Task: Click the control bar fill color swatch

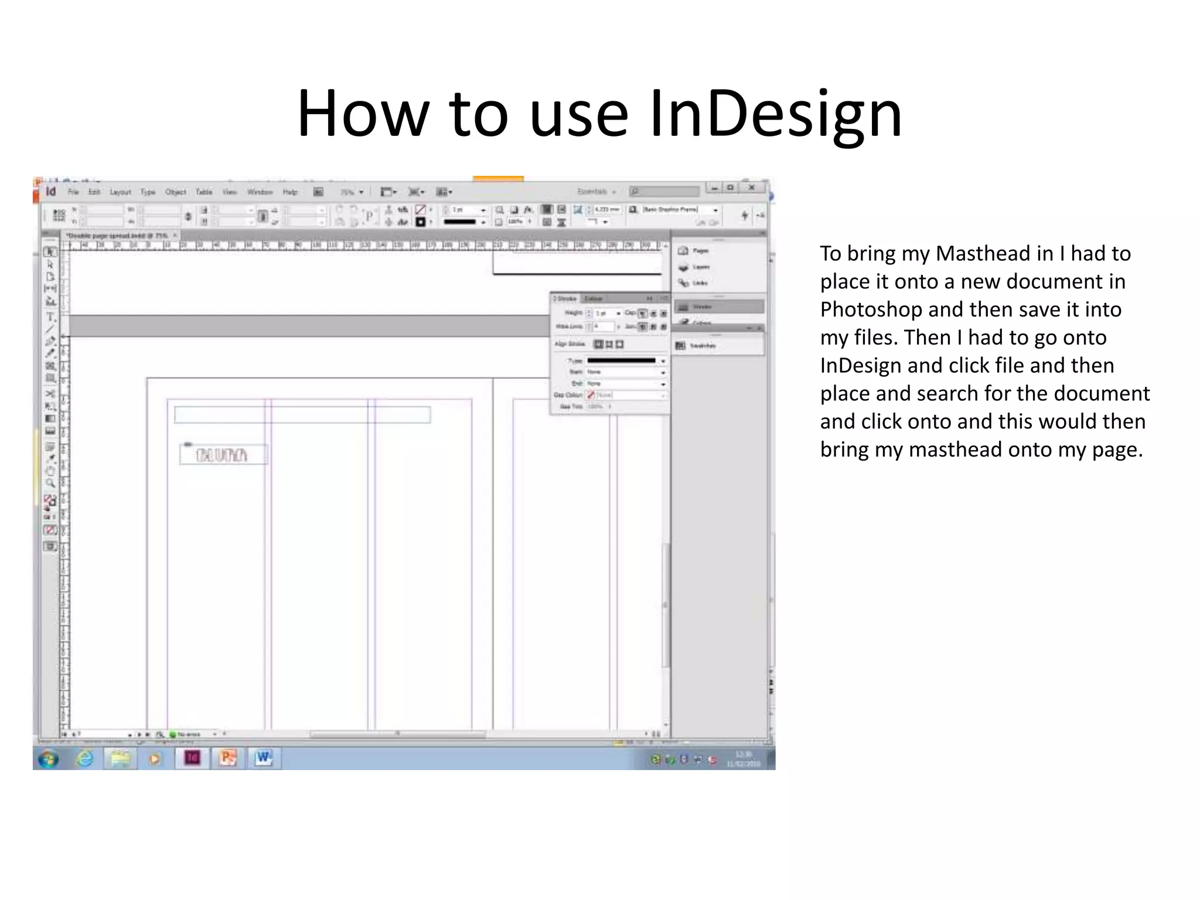Action: point(420,210)
